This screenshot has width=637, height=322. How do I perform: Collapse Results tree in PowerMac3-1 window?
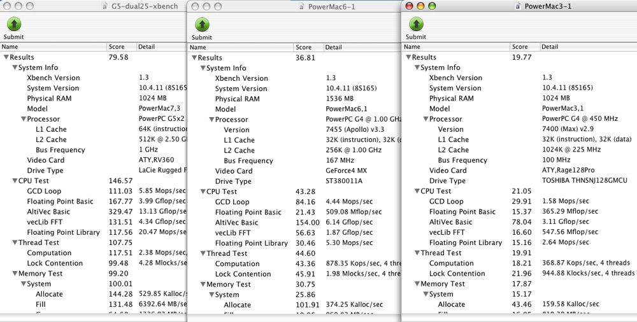point(407,57)
